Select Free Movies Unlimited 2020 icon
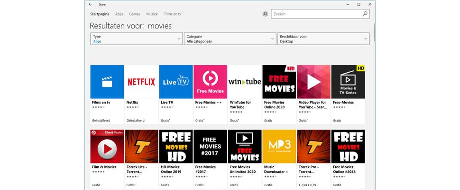 point(245,146)
